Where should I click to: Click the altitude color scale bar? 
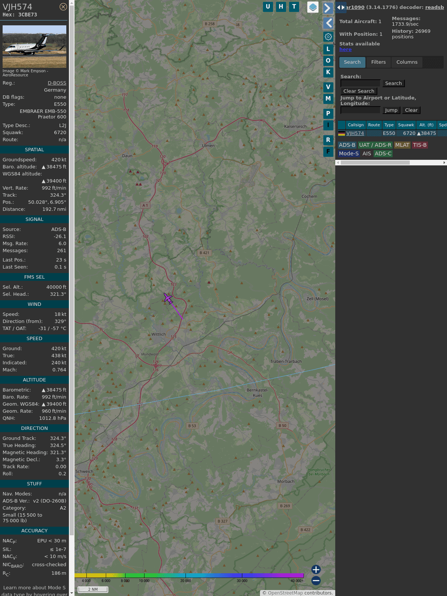click(x=189, y=576)
